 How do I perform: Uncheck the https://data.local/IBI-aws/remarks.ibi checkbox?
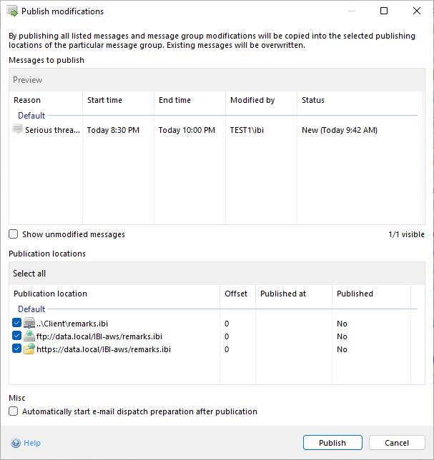pos(17,349)
